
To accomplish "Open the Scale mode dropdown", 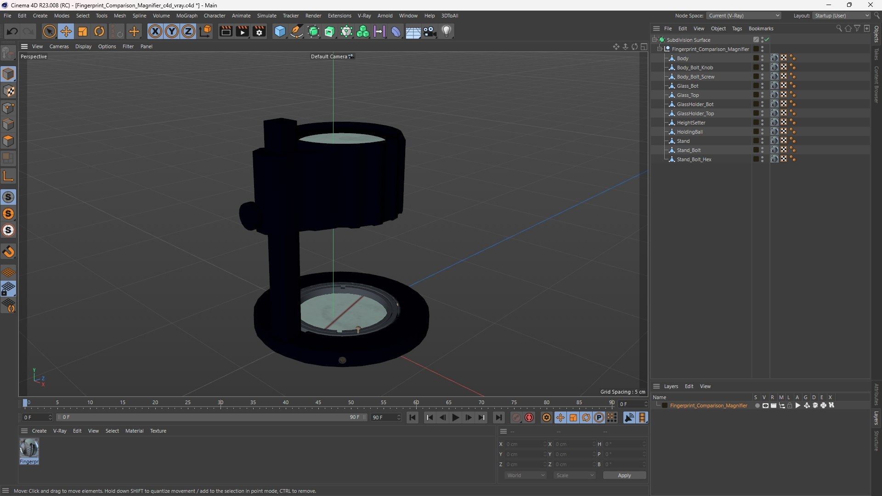I will 574,475.
